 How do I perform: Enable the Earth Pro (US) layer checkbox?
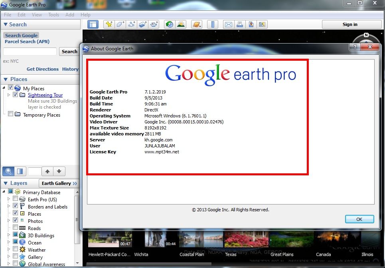[x=15, y=199]
